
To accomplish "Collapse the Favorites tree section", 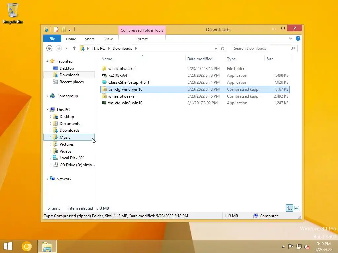I will pos(47,61).
